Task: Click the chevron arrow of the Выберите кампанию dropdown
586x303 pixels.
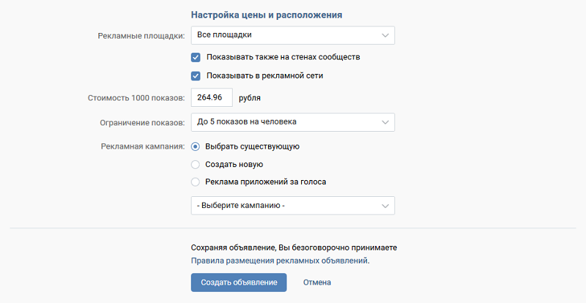Action: [385, 206]
